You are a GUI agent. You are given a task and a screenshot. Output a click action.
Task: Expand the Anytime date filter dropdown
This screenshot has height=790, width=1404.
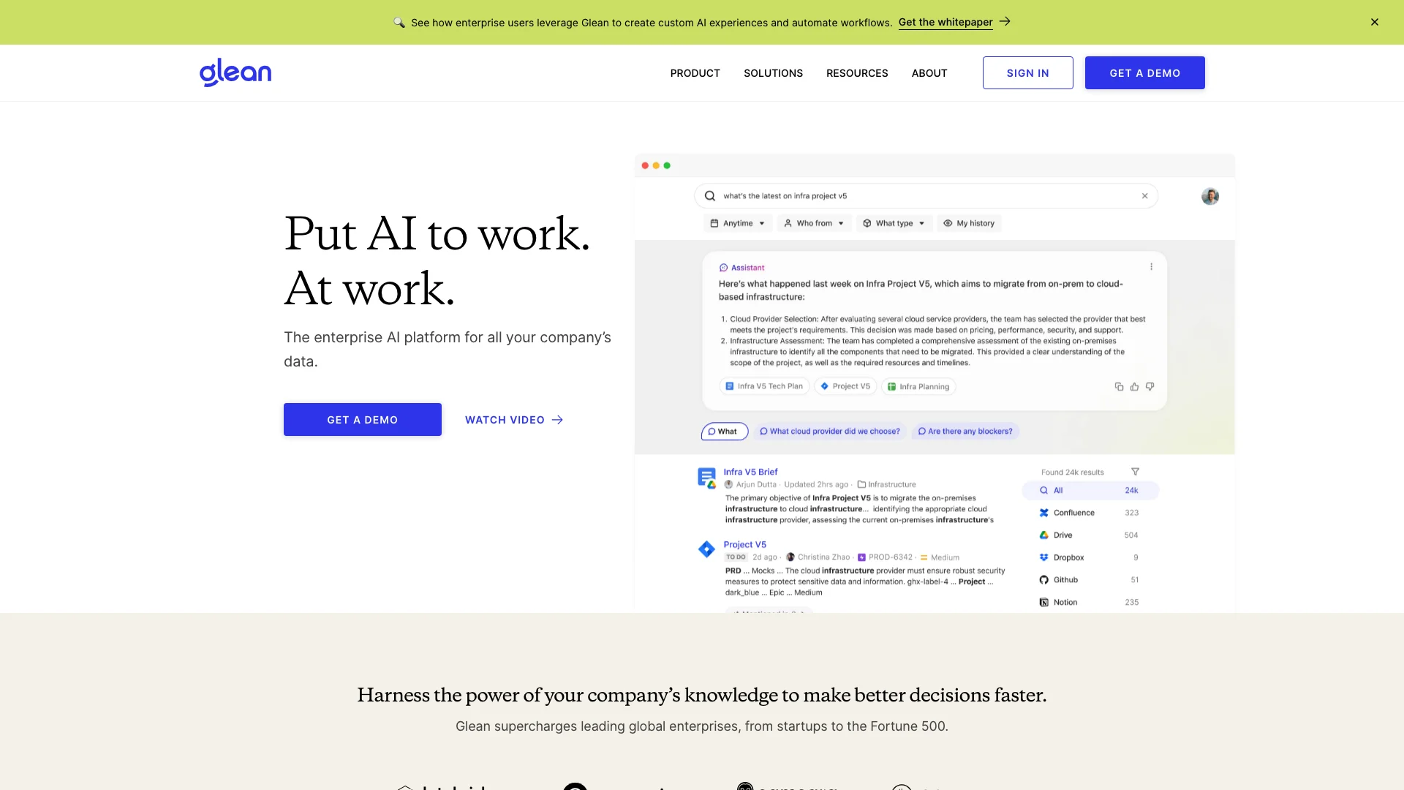coord(736,223)
